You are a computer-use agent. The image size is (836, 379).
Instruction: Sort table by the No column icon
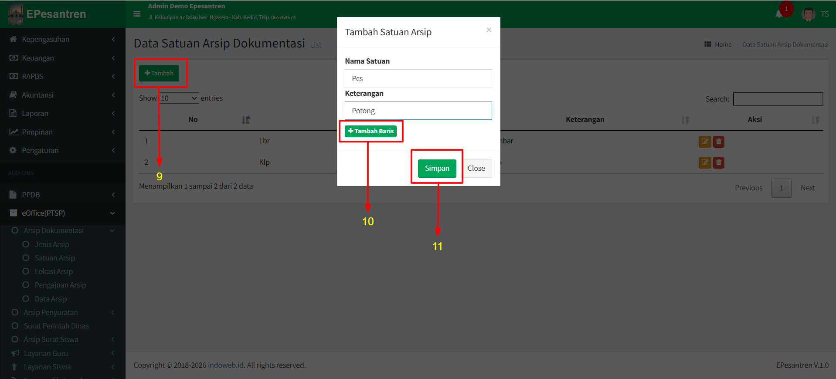coord(246,120)
